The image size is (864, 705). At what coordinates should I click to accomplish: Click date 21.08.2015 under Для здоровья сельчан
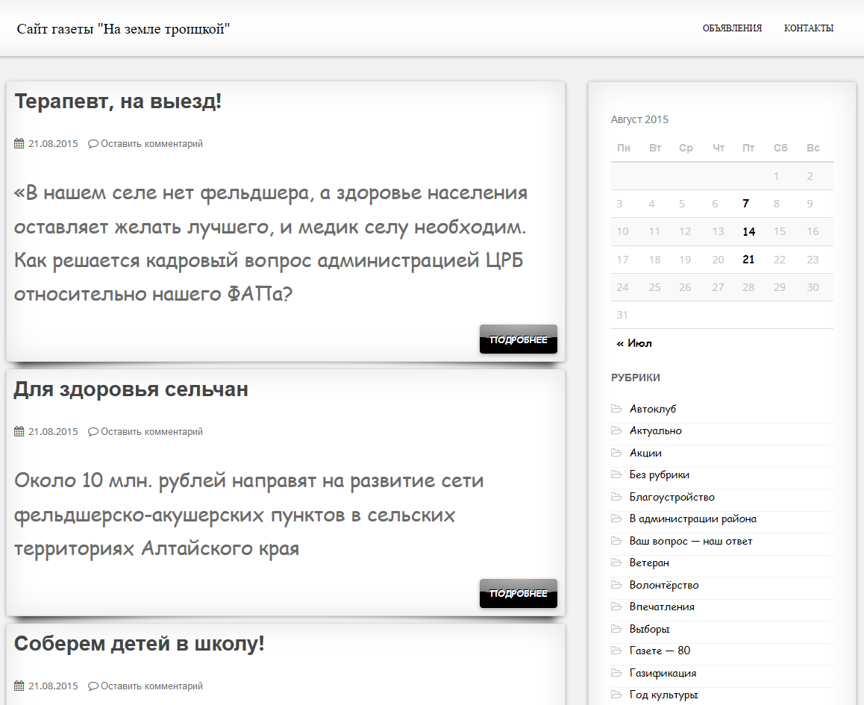(53, 432)
